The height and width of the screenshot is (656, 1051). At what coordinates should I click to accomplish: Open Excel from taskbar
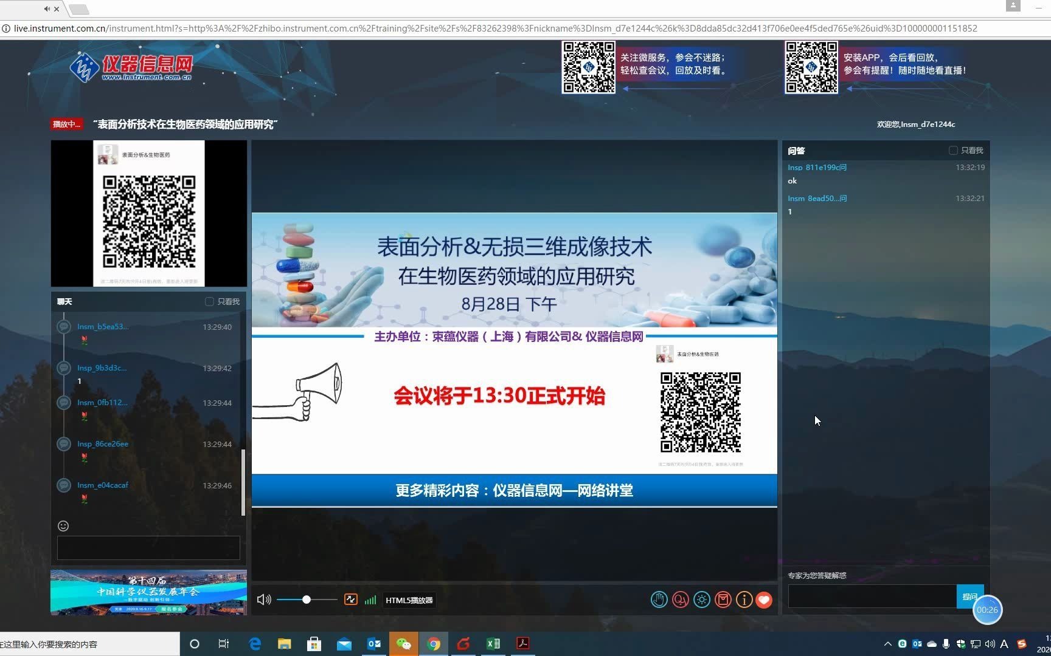(493, 644)
